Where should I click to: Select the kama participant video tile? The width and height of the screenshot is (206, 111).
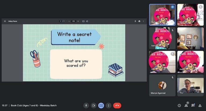coord(162,38)
